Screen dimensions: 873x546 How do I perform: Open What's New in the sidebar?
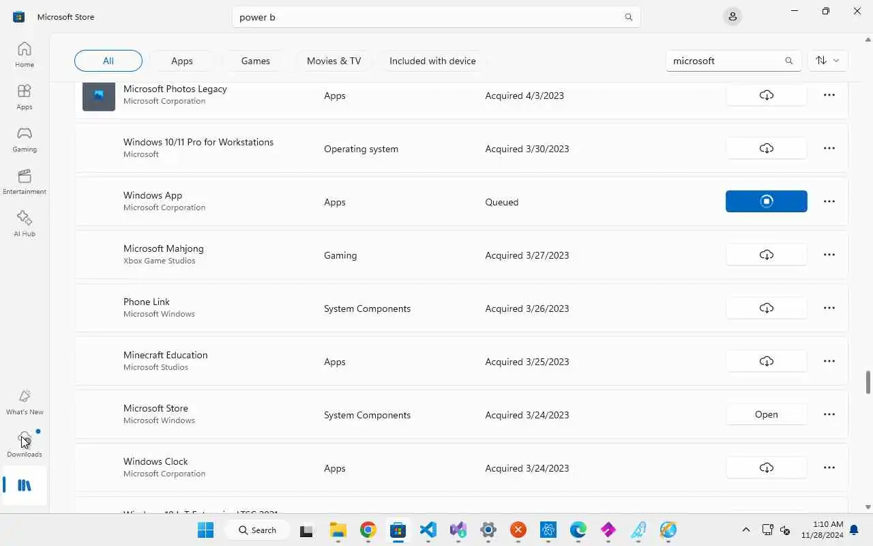click(x=25, y=402)
